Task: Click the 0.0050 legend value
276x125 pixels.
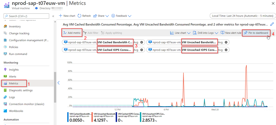Action: point(76,120)
